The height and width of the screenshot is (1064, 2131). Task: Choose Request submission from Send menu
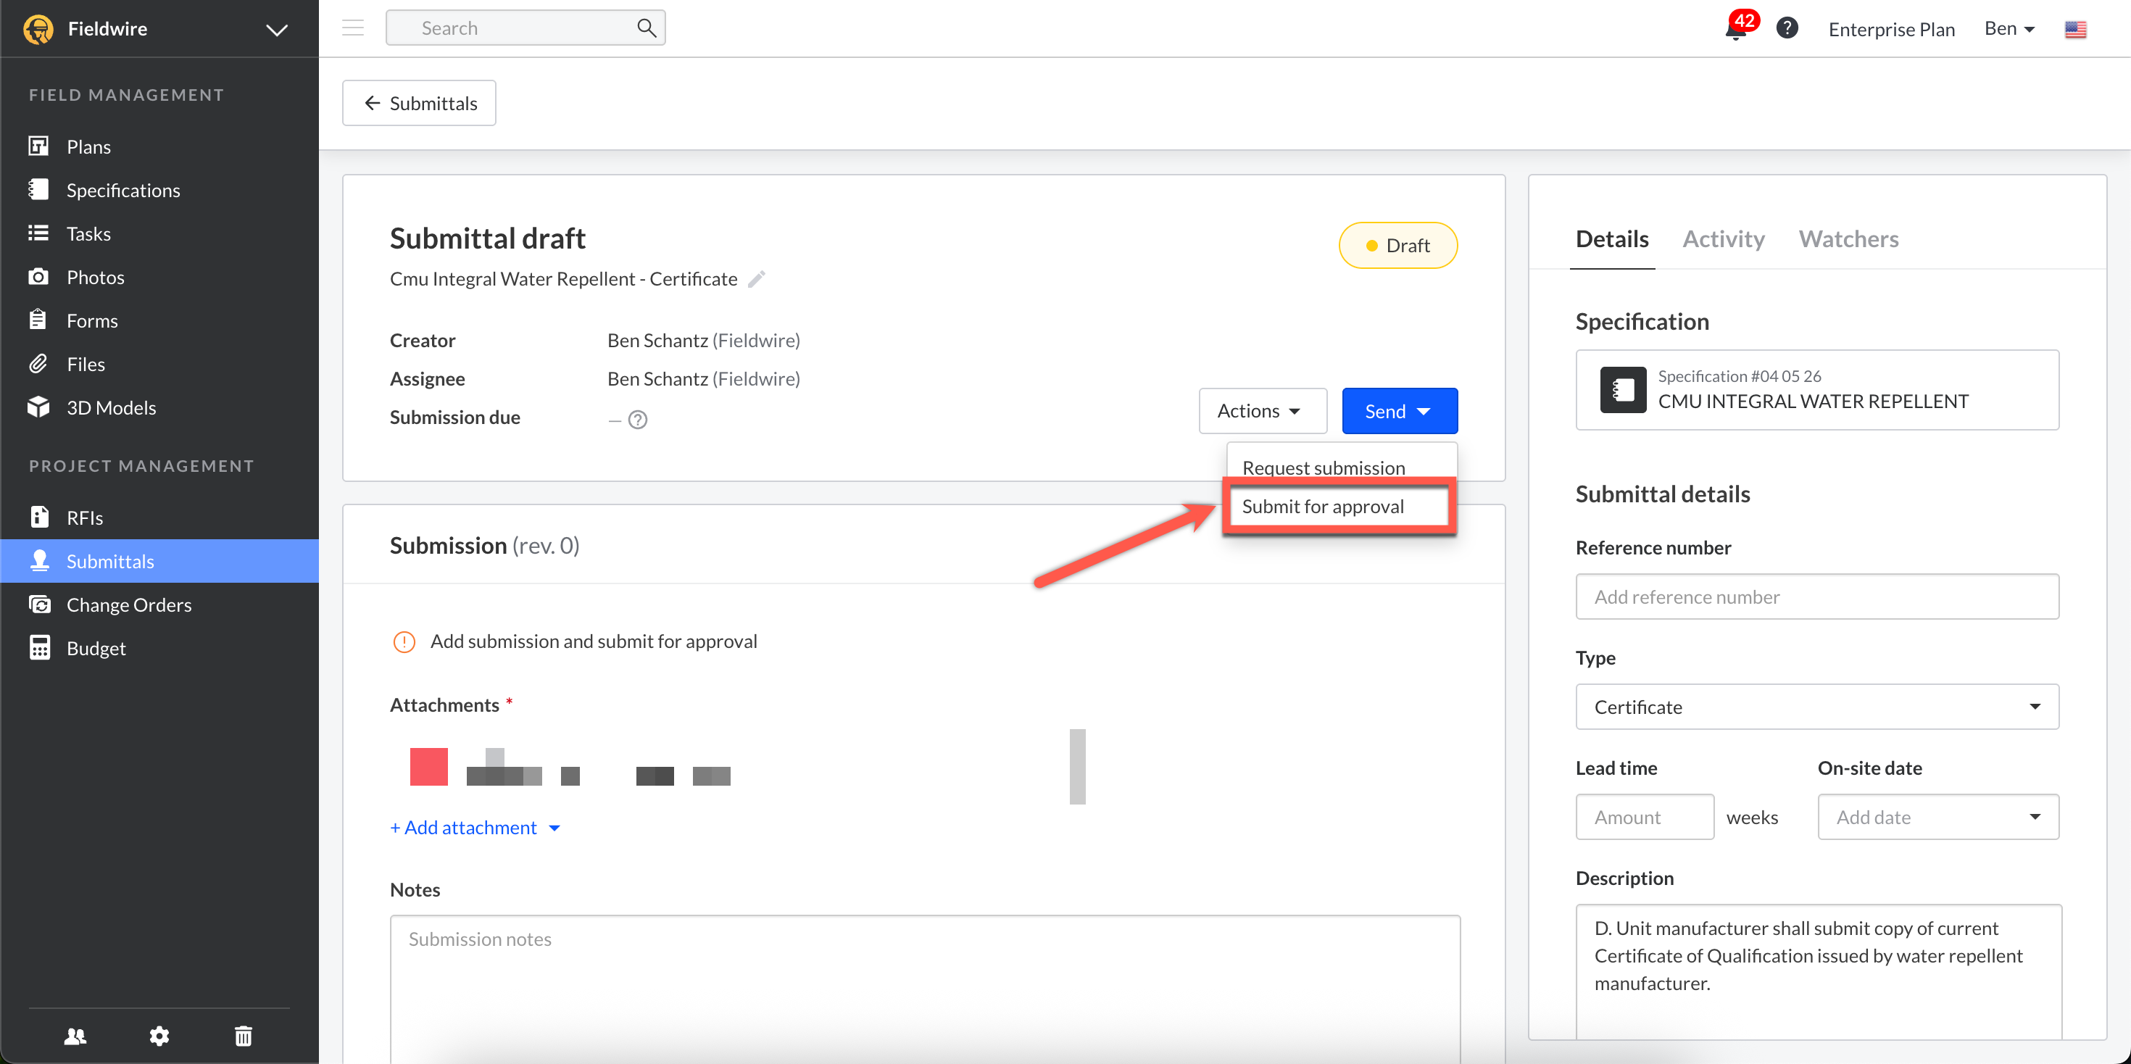(1323, 467)
